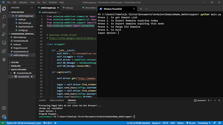This screenshot has width=223, height=125.
Task: Select webScrapper.py in project folder tree
Action: click(x=21, y=55)
